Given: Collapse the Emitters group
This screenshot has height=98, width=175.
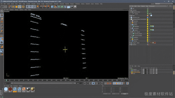Looking at the screenshot, I should (x=131, y=25).
